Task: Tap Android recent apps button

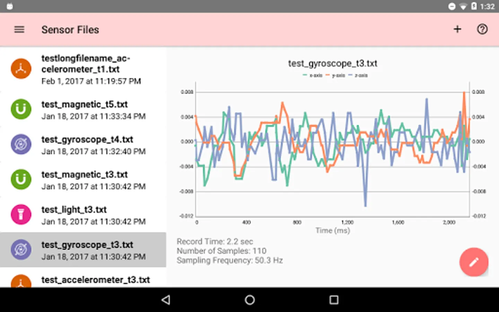Action: (334, 300)
